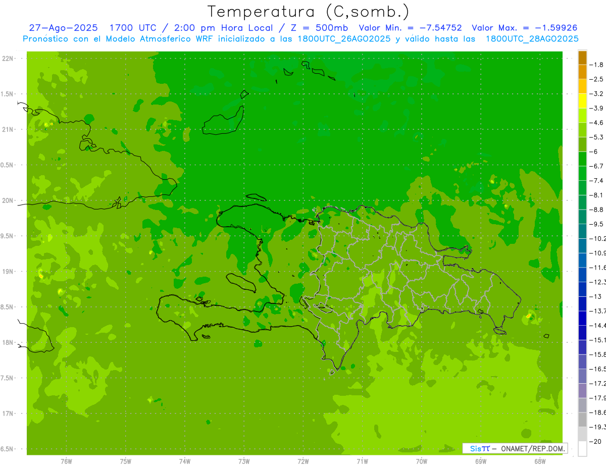
Task: Click the "0.5N" latitude label
Action: coord(7,165)
